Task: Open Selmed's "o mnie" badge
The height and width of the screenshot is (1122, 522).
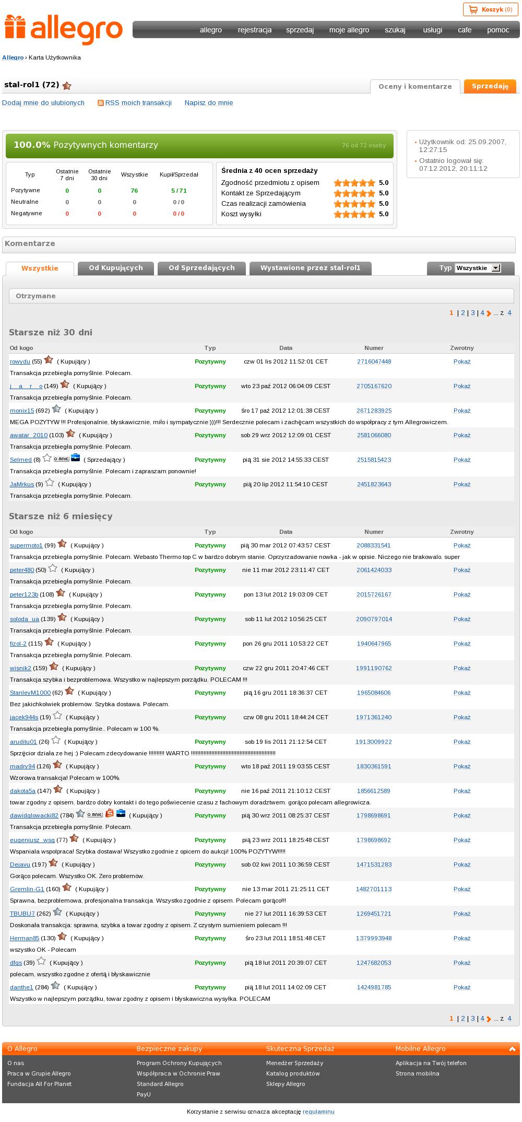Action: (62, 459)
